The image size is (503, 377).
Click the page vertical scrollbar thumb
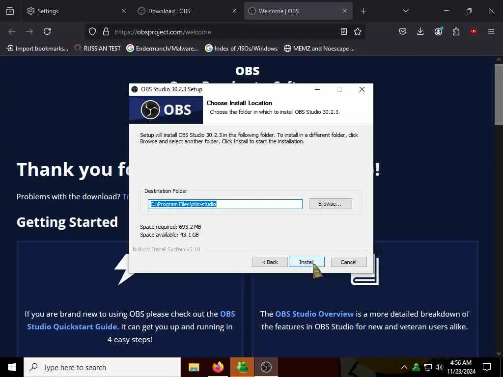point(499,95)
